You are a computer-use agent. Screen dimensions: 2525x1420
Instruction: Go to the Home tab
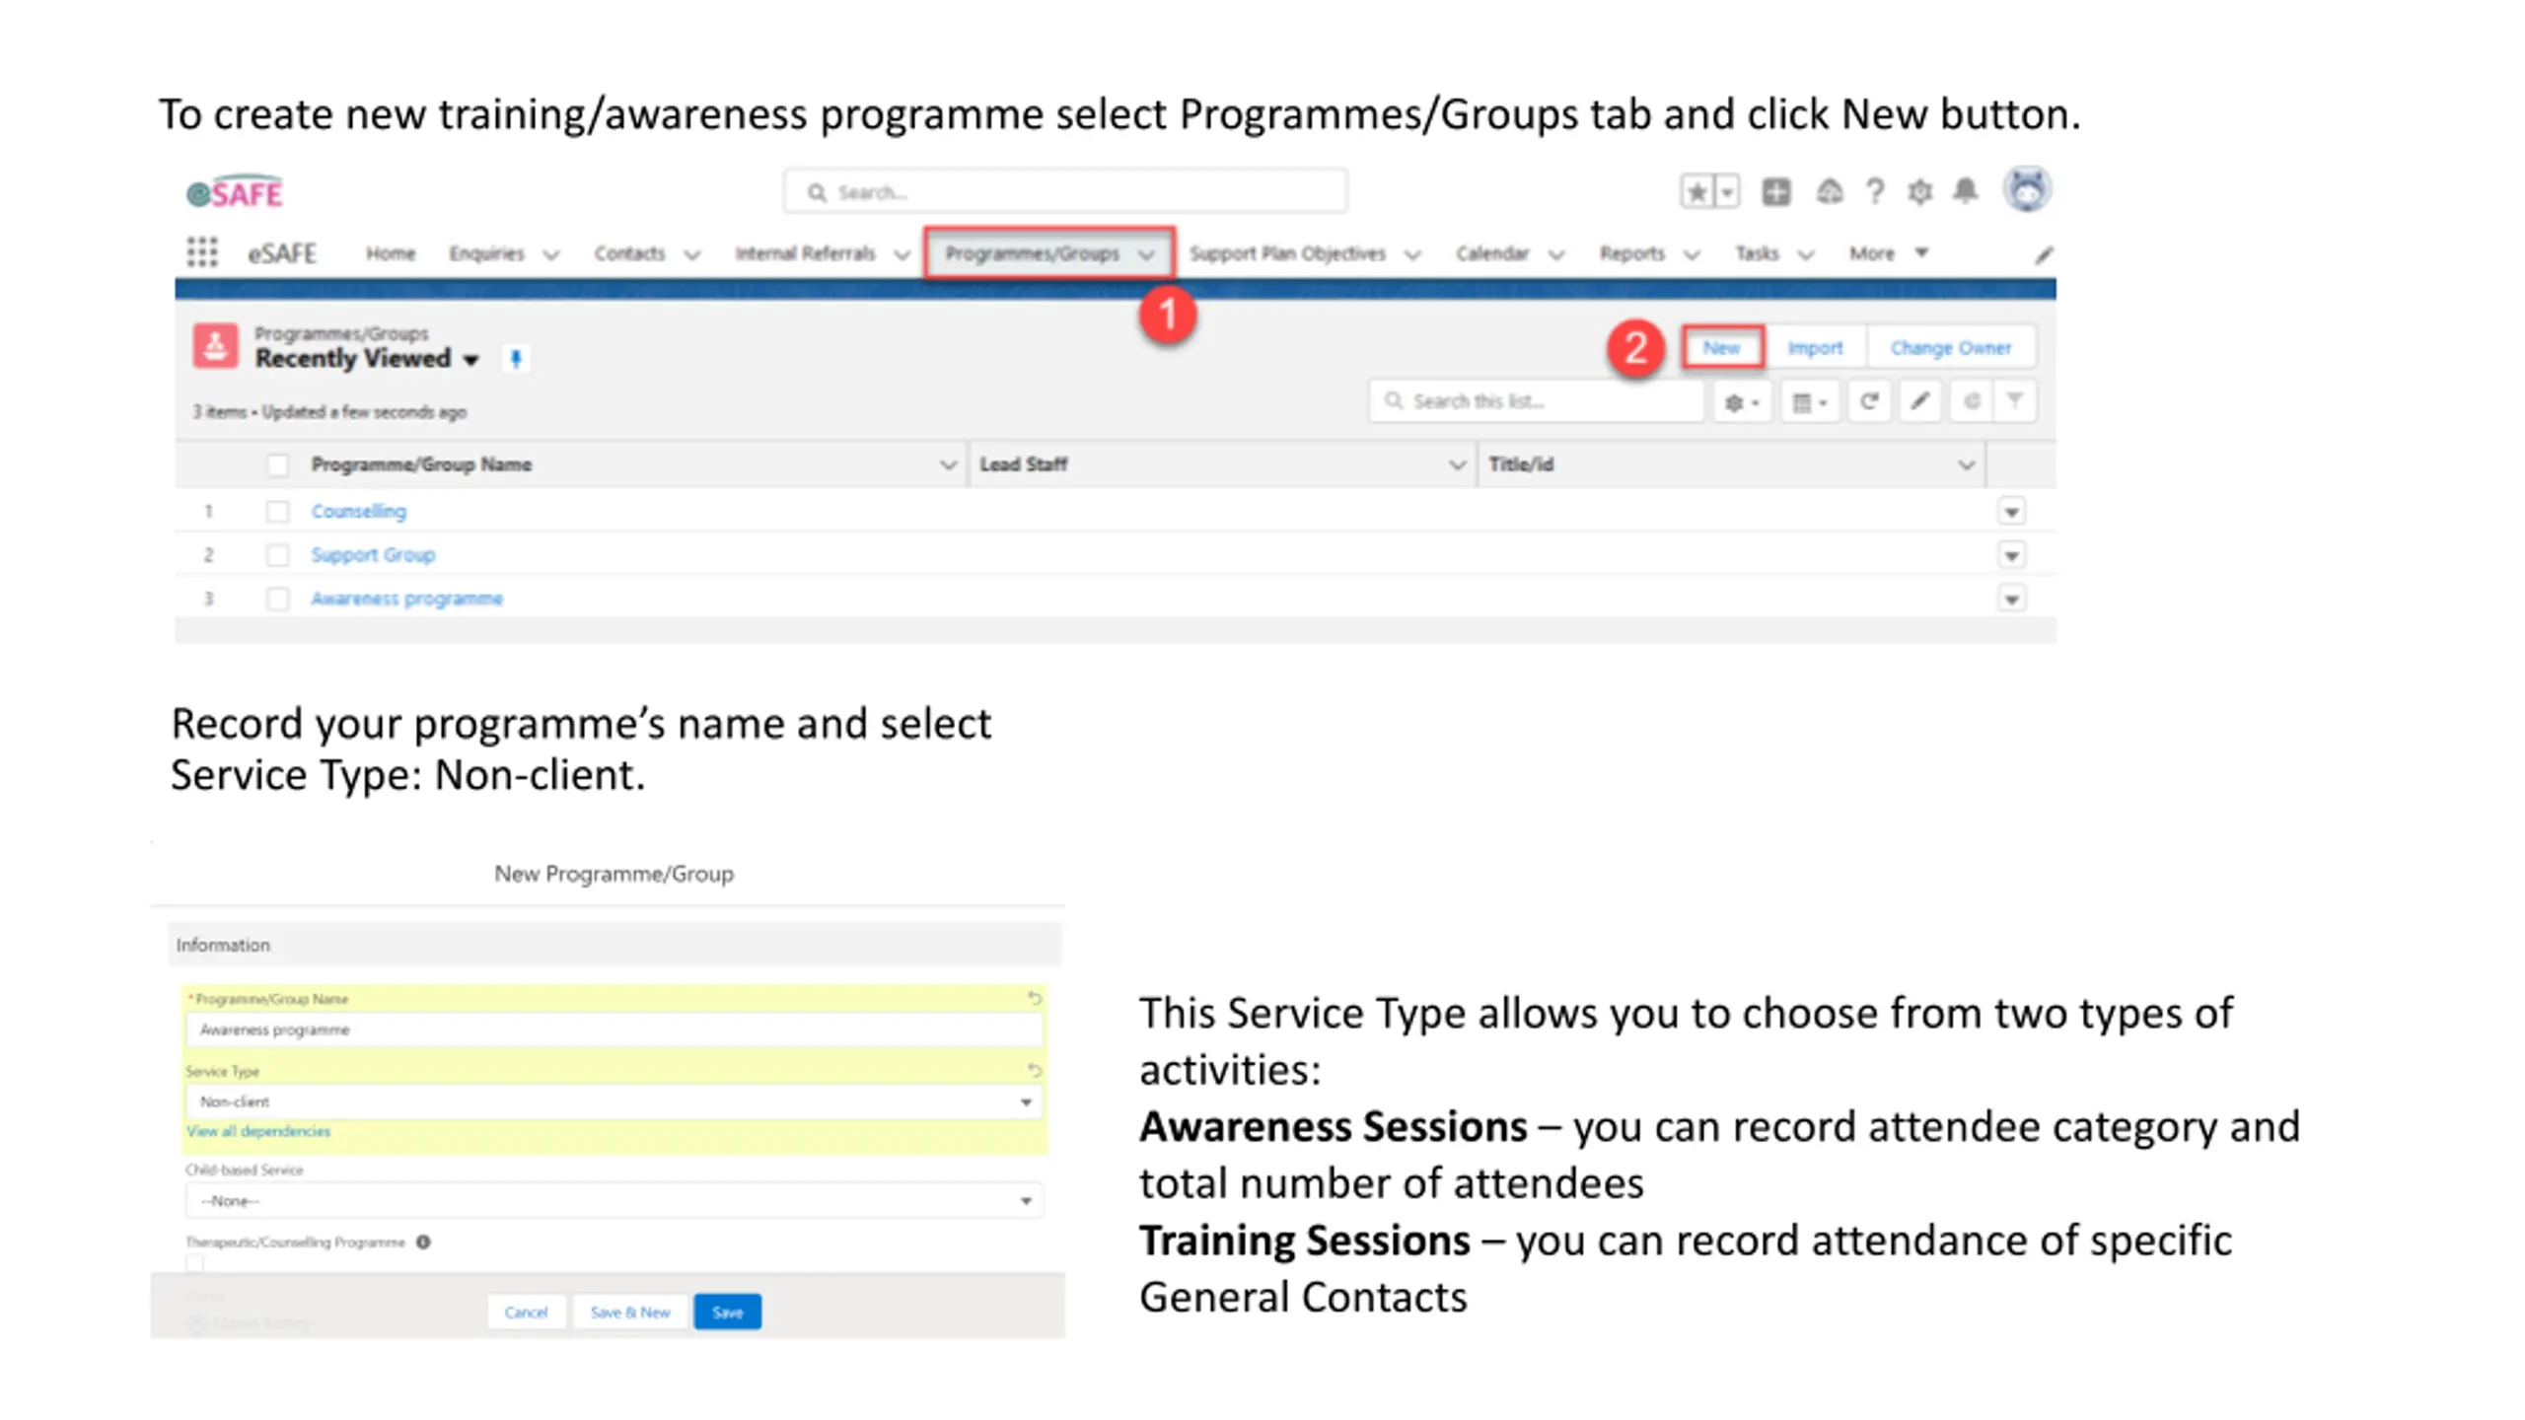[x=391, y=253]
